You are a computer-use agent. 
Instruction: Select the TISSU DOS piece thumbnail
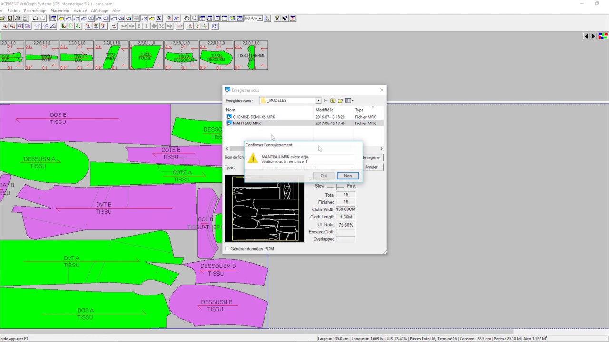[x=77, y=56]
